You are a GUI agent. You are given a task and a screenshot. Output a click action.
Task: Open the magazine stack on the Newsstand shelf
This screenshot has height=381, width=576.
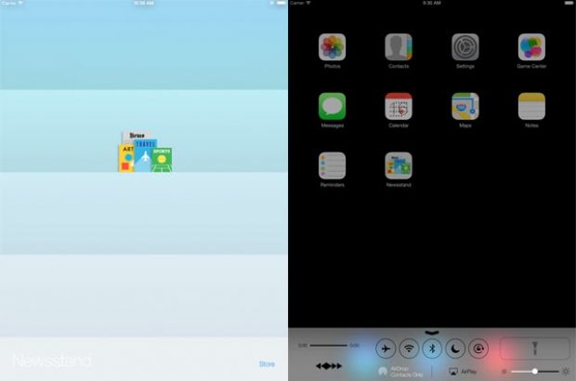tap(146, 151)
